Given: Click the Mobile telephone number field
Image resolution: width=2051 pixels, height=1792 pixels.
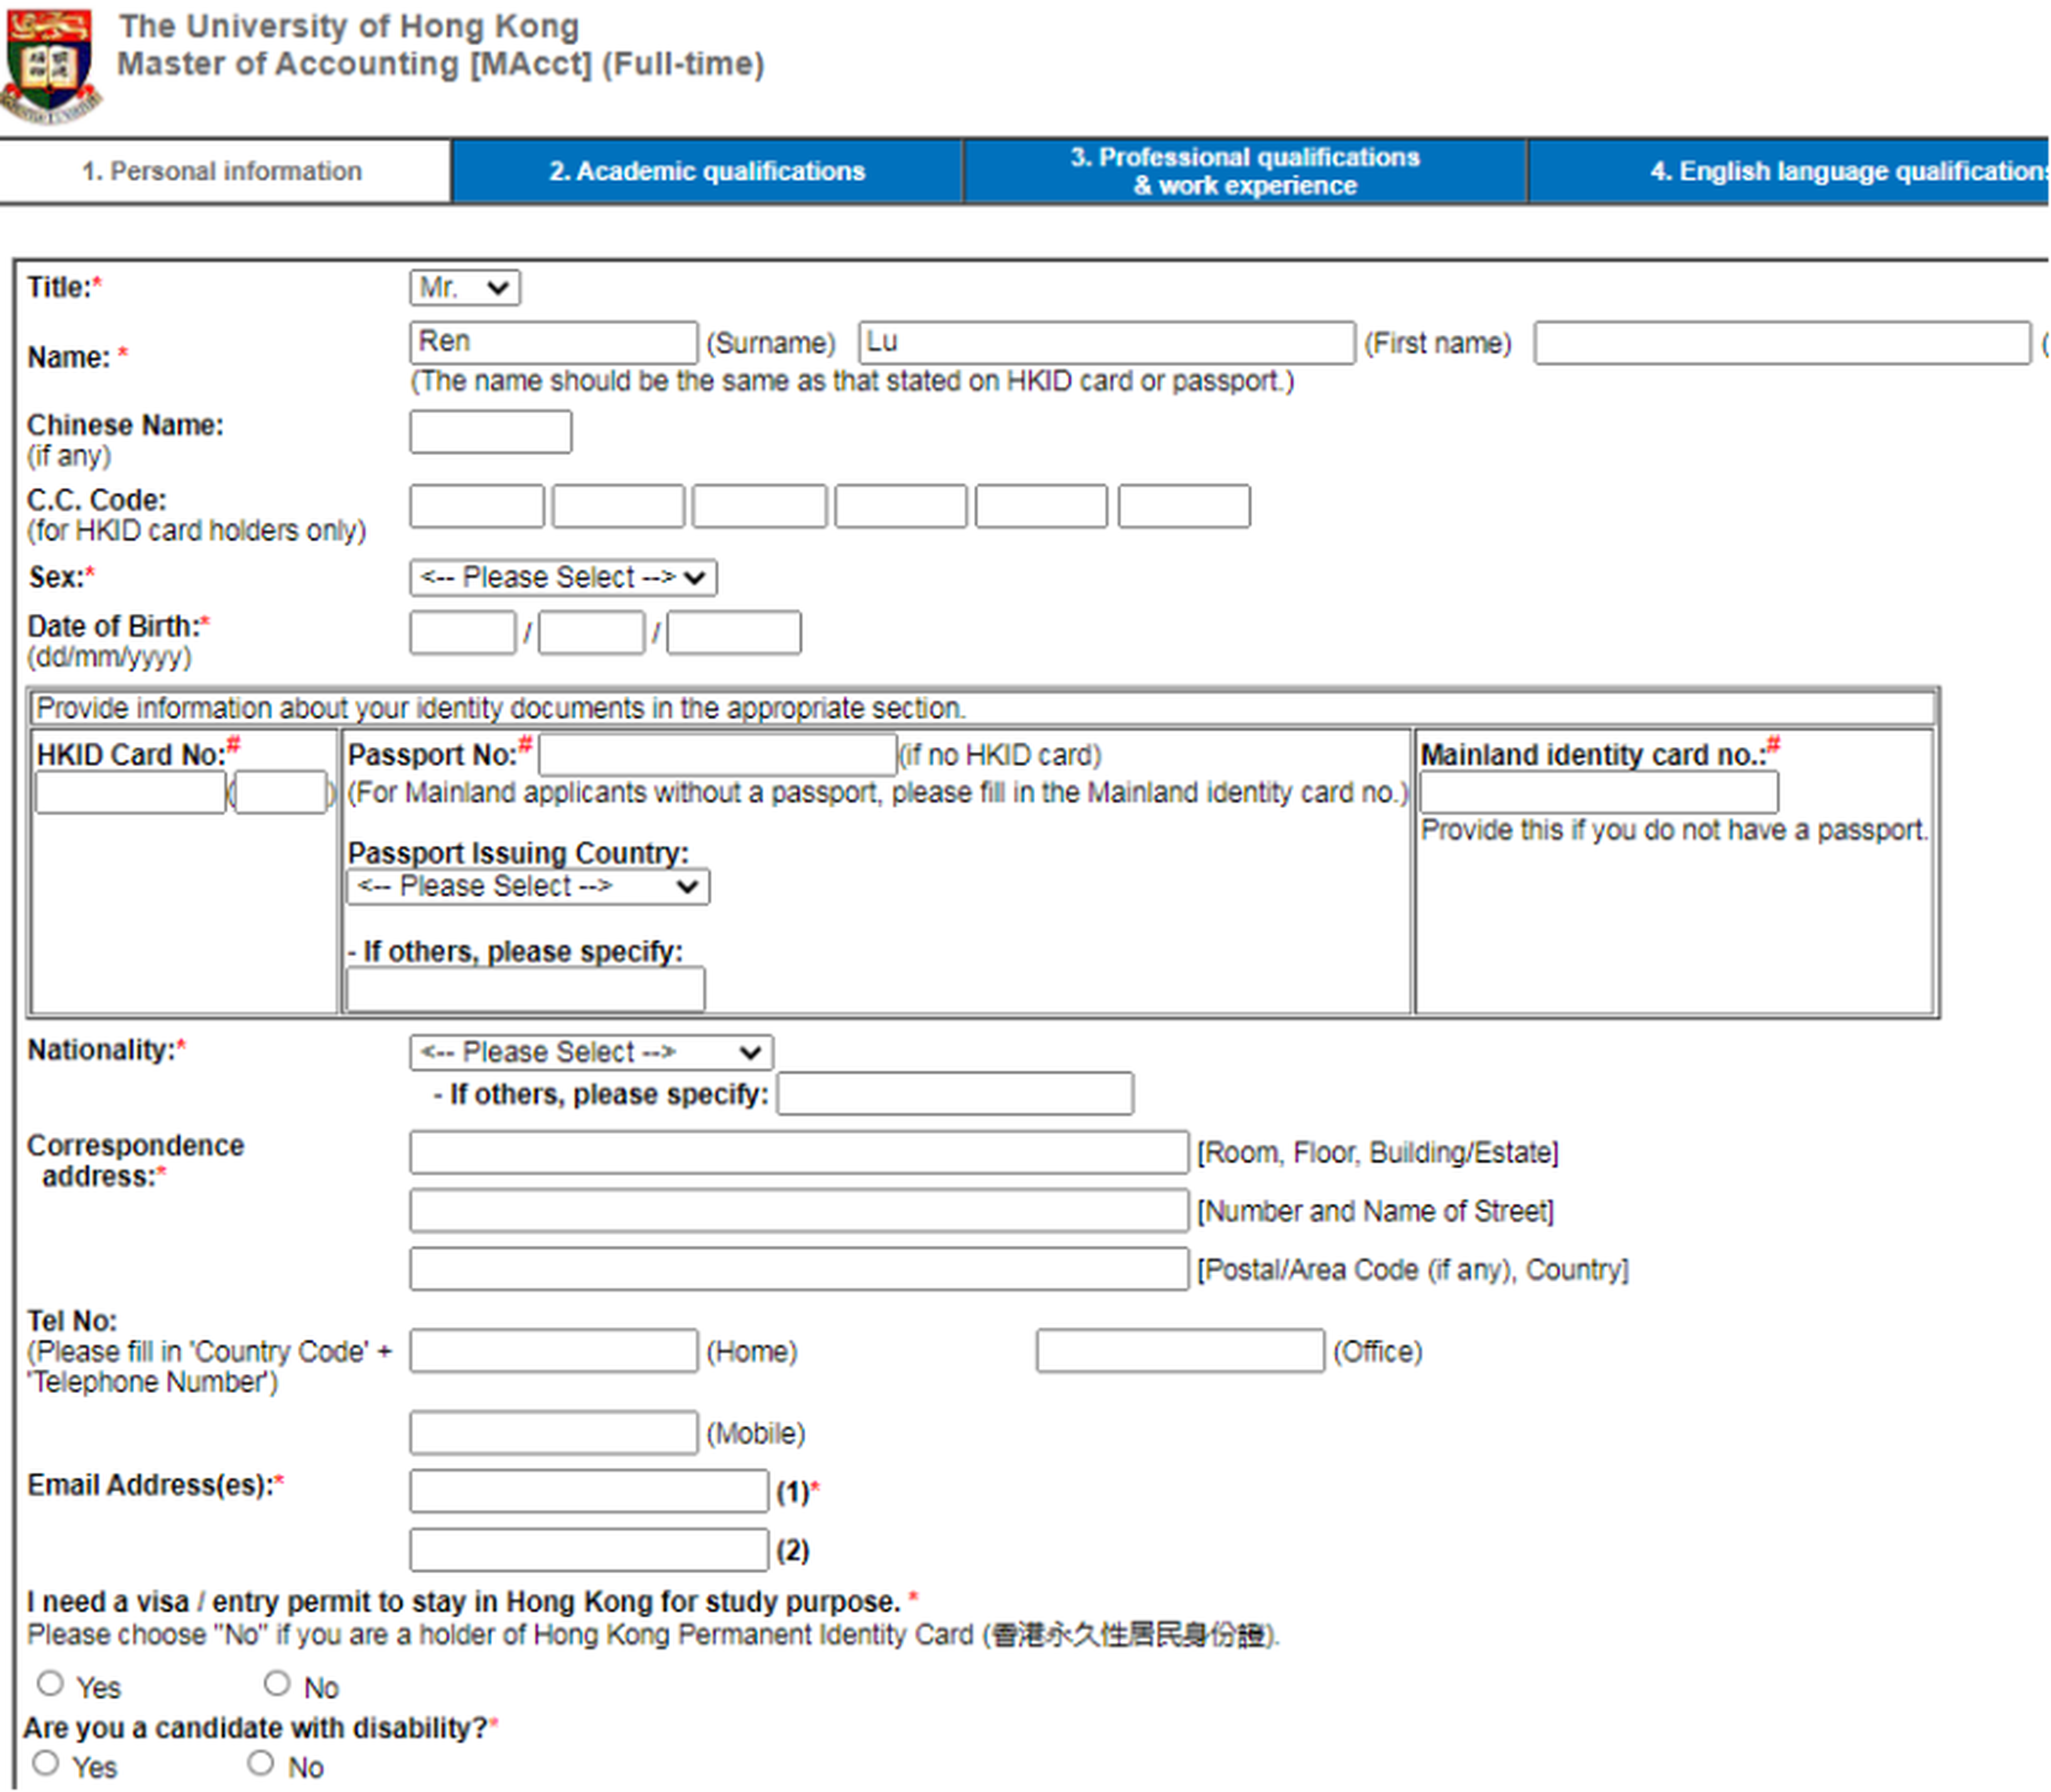Looking at the screenshot, I should click(x=554, y=1433).
